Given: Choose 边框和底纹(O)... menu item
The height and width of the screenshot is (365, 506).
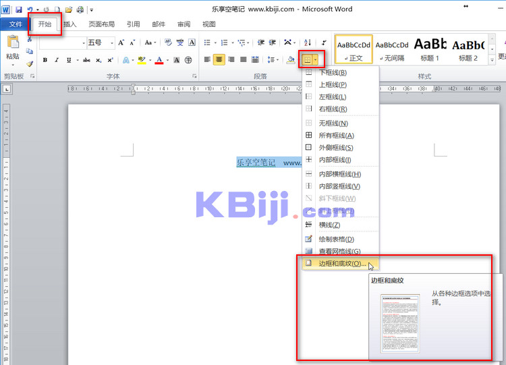Looking at the screenshot, I should coord(341,264).
